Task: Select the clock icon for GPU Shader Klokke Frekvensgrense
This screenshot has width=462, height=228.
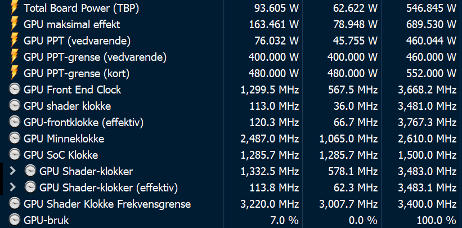Action: [x=15, y=204]
